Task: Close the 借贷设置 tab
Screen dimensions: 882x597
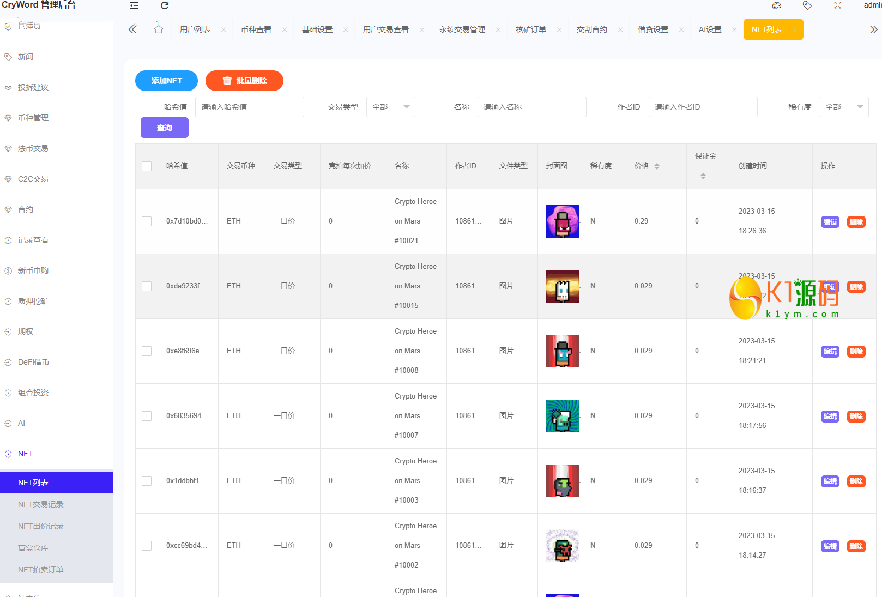Action: [681, 30]
